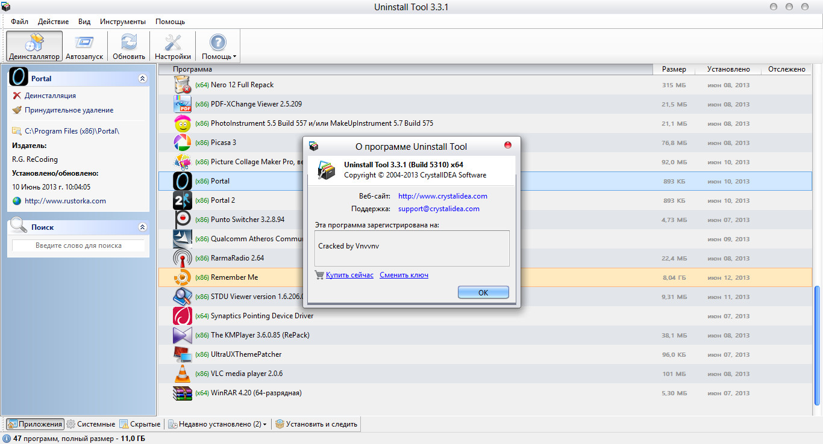This screenshot has width=823, height=444.
Task: Collapse the Поиск search panel
Action: (142, 227)
